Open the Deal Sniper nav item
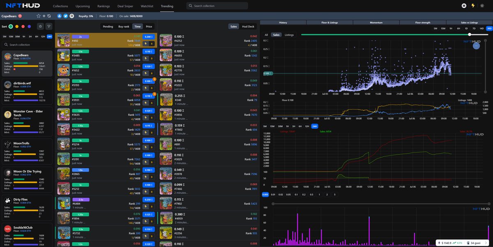The width and height of the screenshot is (493, 247). (x=125, y=6)
